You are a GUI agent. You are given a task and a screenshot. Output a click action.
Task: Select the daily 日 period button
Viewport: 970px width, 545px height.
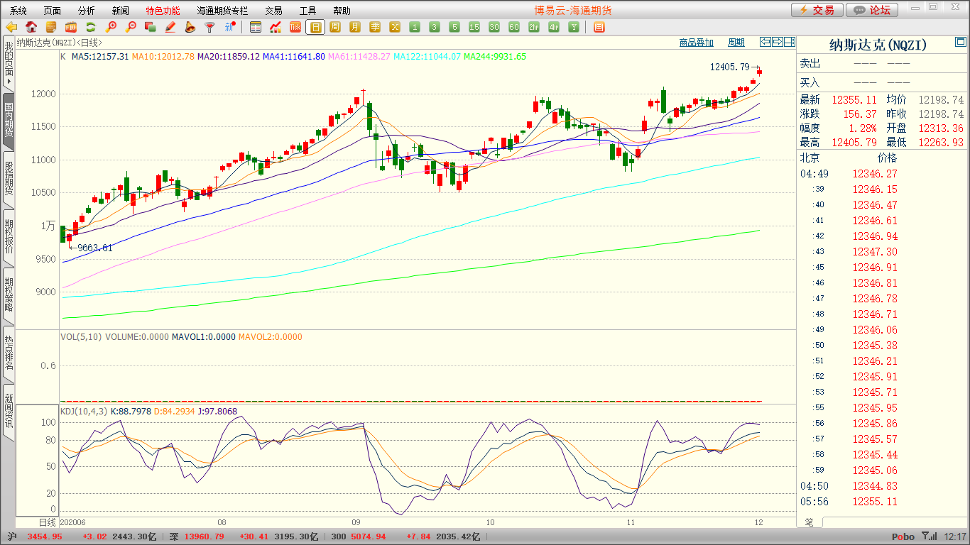pos(315,27)
